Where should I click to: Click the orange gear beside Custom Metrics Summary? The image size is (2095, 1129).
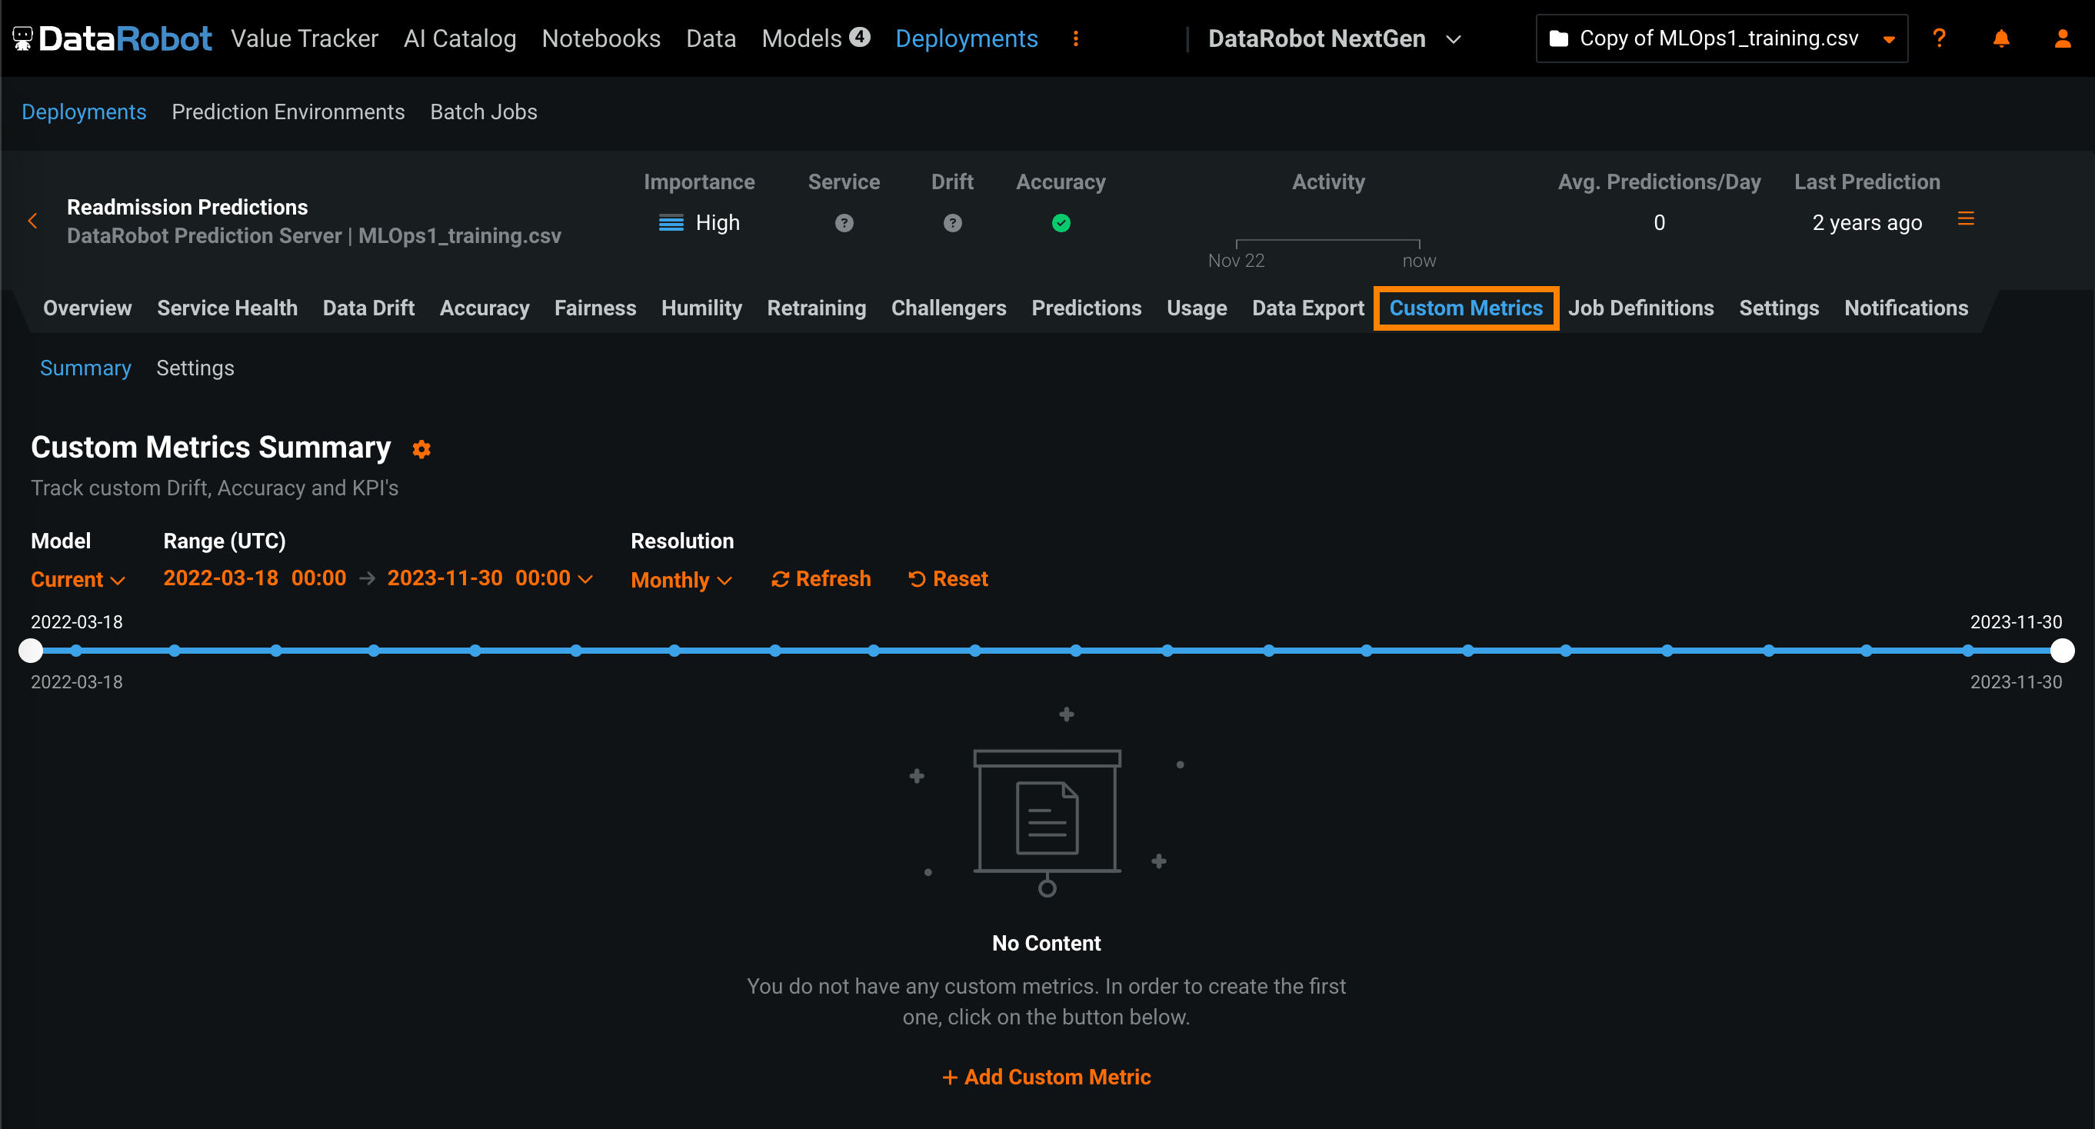(x=421, y=449)
